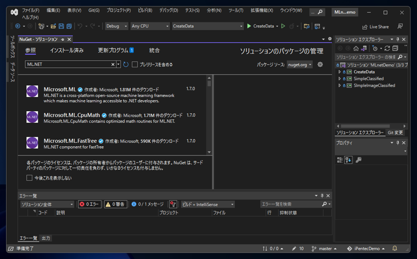Open the Debug configuration dropdown
The width and height of the screenshot is (417, 259).
tap(116, 26)
